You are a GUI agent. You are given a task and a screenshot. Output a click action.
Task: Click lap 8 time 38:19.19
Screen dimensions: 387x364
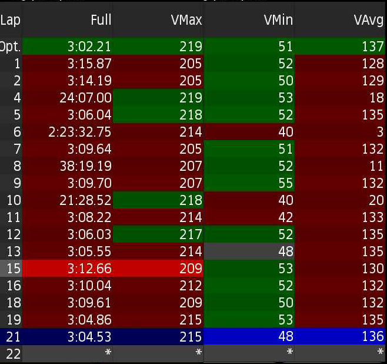click(85, 167)
